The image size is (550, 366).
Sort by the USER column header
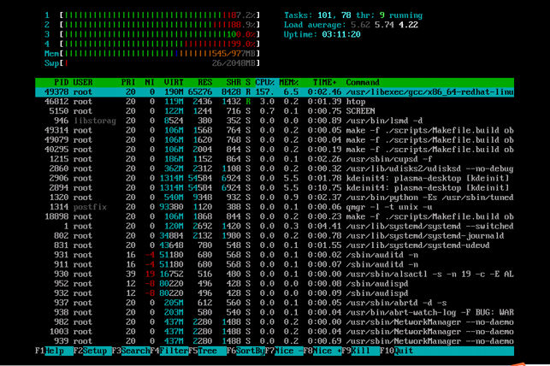tap(83, 82)
